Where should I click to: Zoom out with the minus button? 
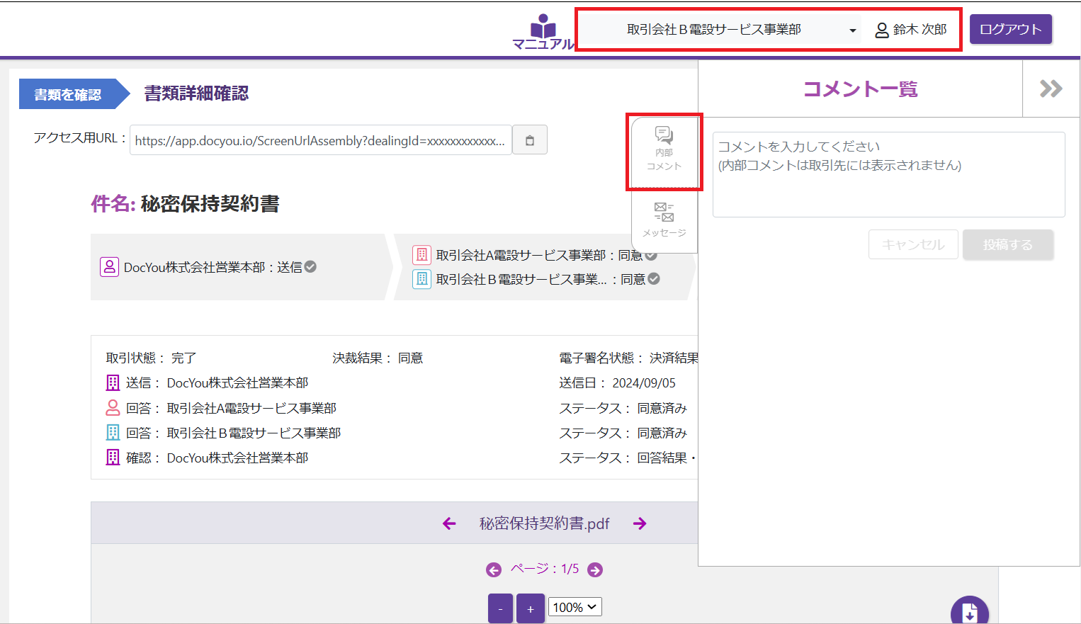(500, 608)
